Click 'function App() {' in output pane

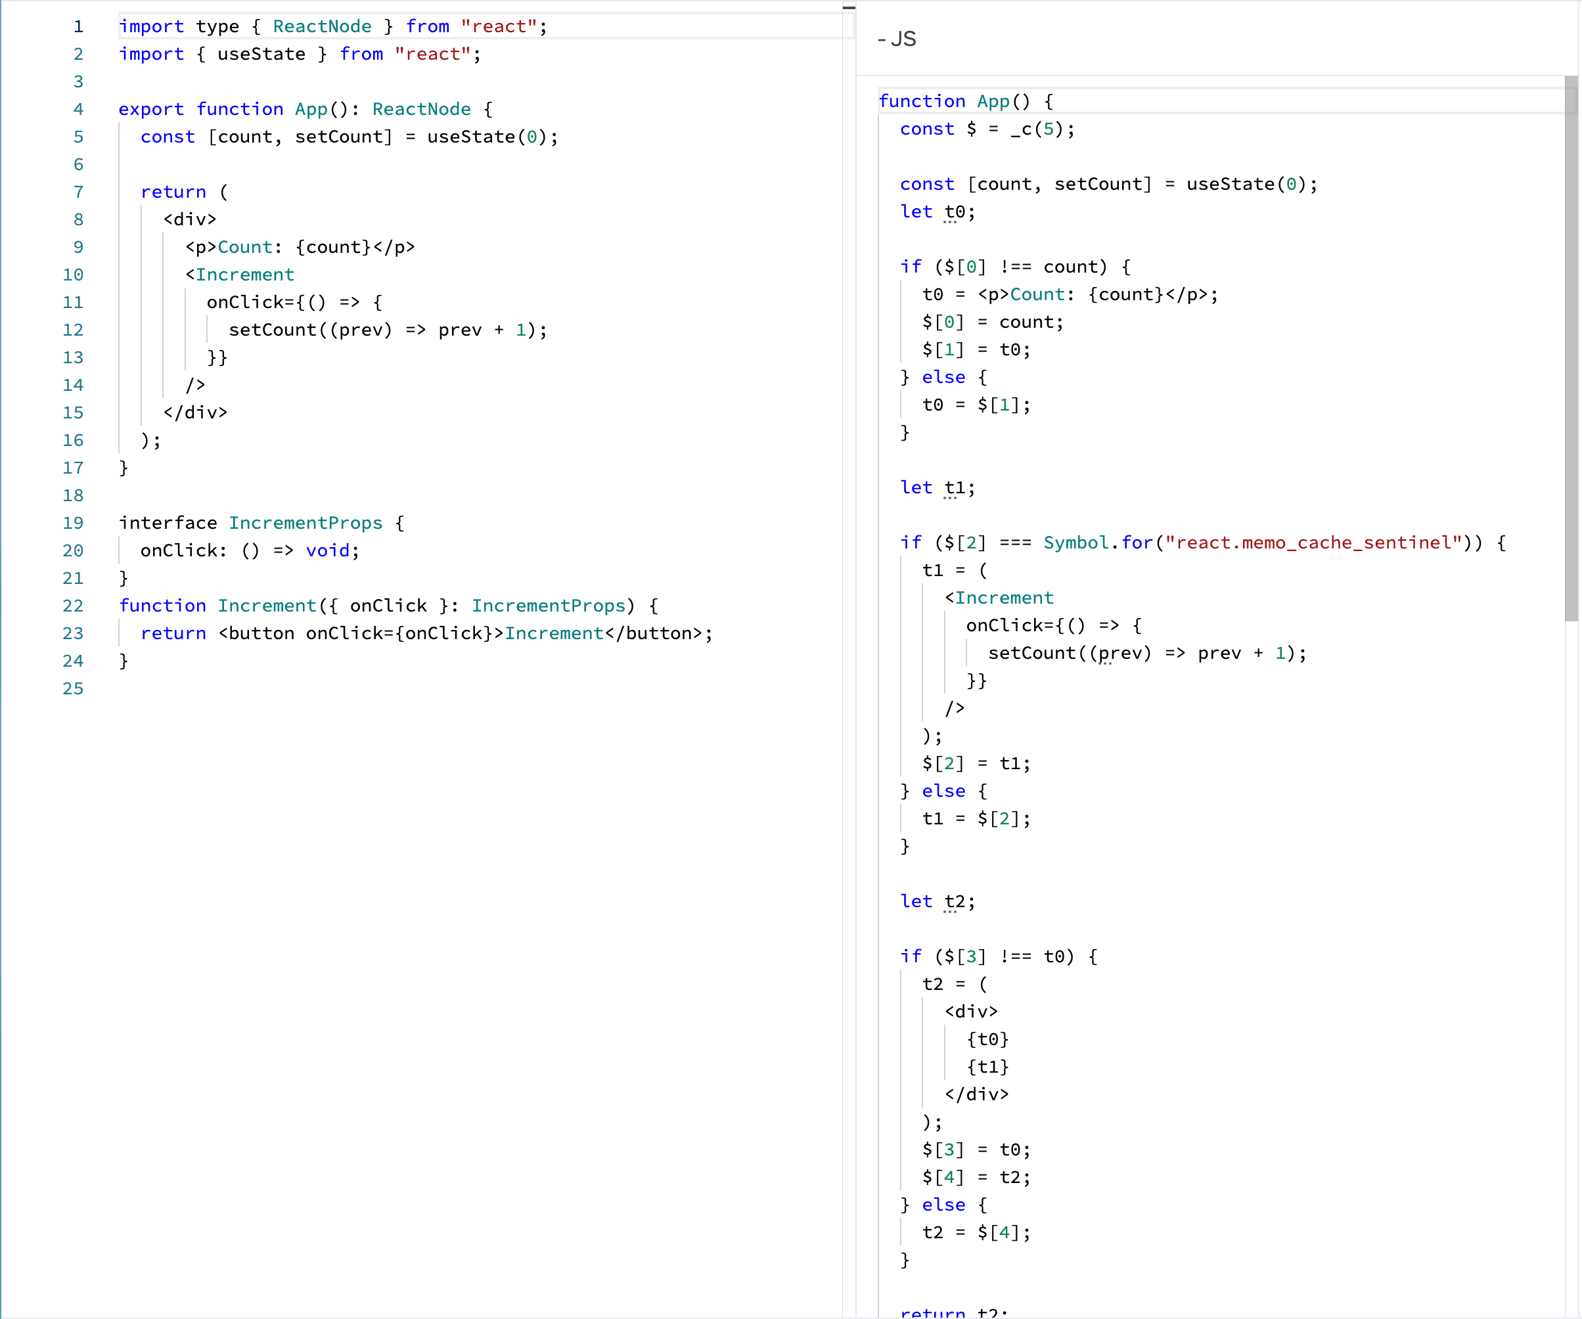(x=966, y=101)
